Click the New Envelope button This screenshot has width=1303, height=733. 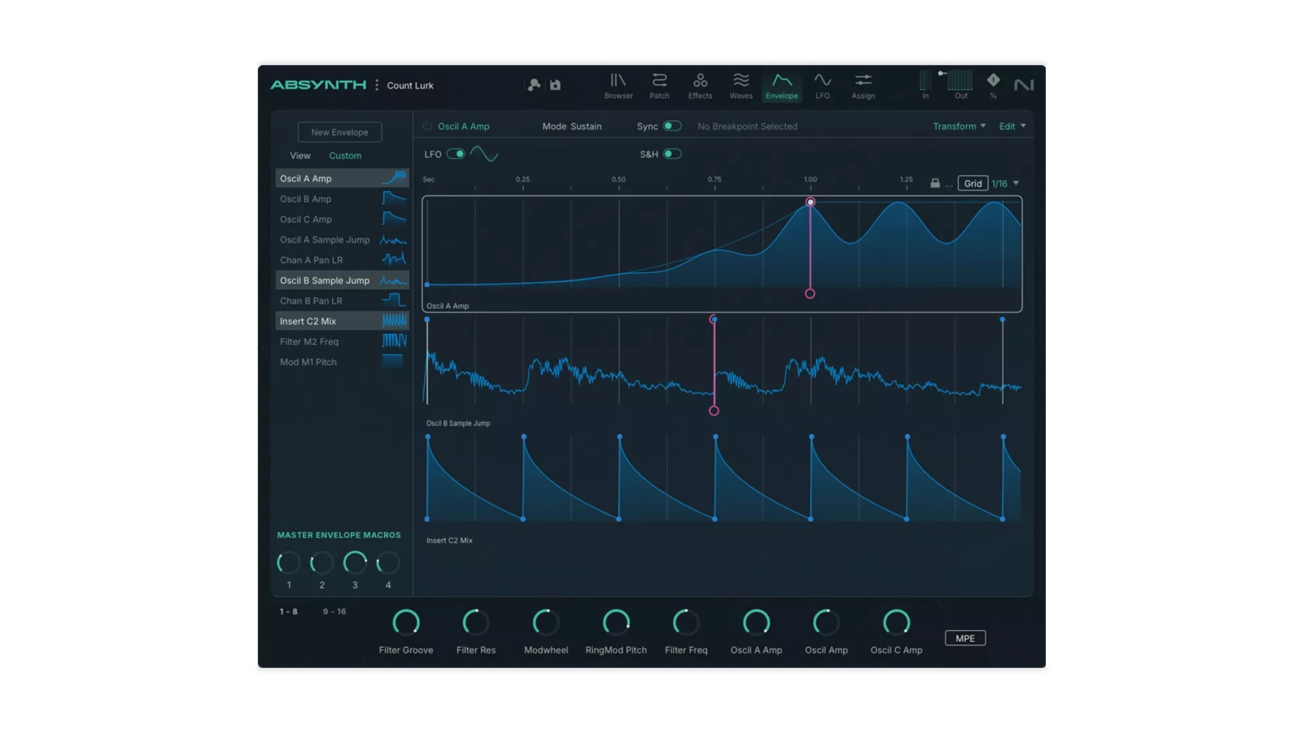[339, 132]
